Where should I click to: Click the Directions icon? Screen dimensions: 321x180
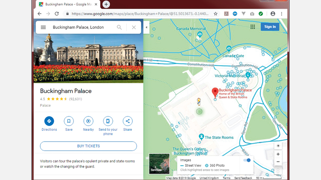49,121
